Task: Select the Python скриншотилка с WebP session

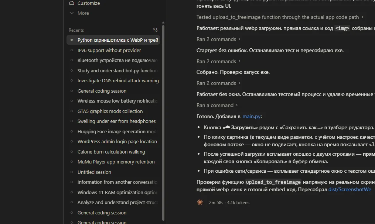Action: (113, 40)
